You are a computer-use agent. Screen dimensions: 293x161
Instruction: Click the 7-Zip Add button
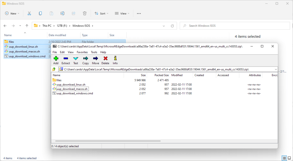pyautogui.click(x=56, y=60)
